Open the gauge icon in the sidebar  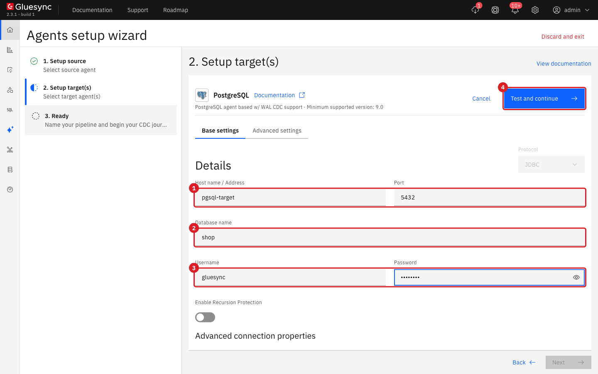click(10, 189)
